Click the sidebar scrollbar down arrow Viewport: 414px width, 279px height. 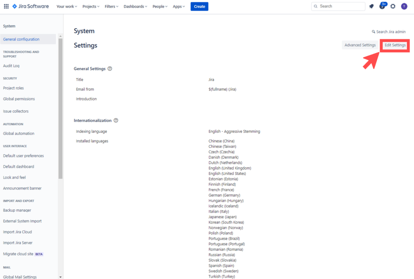(x=61, y=277)
